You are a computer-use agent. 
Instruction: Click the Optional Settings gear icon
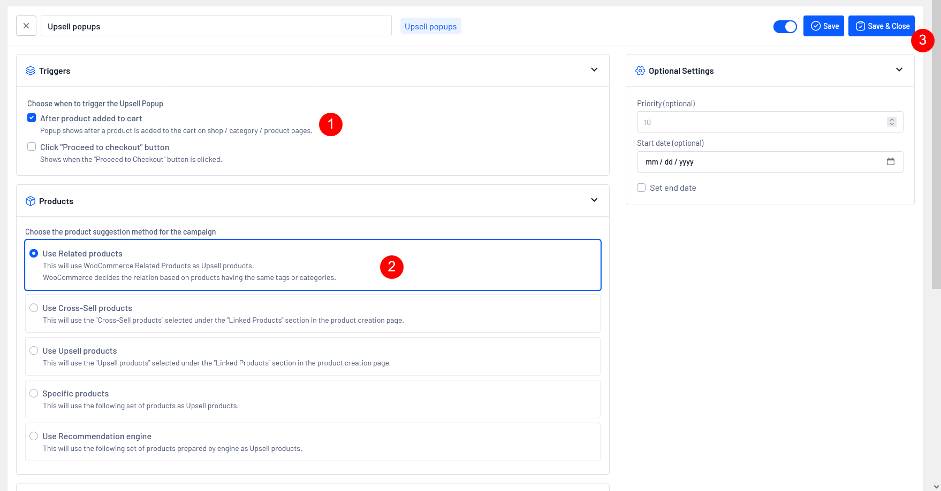click(x=640, y=71)
